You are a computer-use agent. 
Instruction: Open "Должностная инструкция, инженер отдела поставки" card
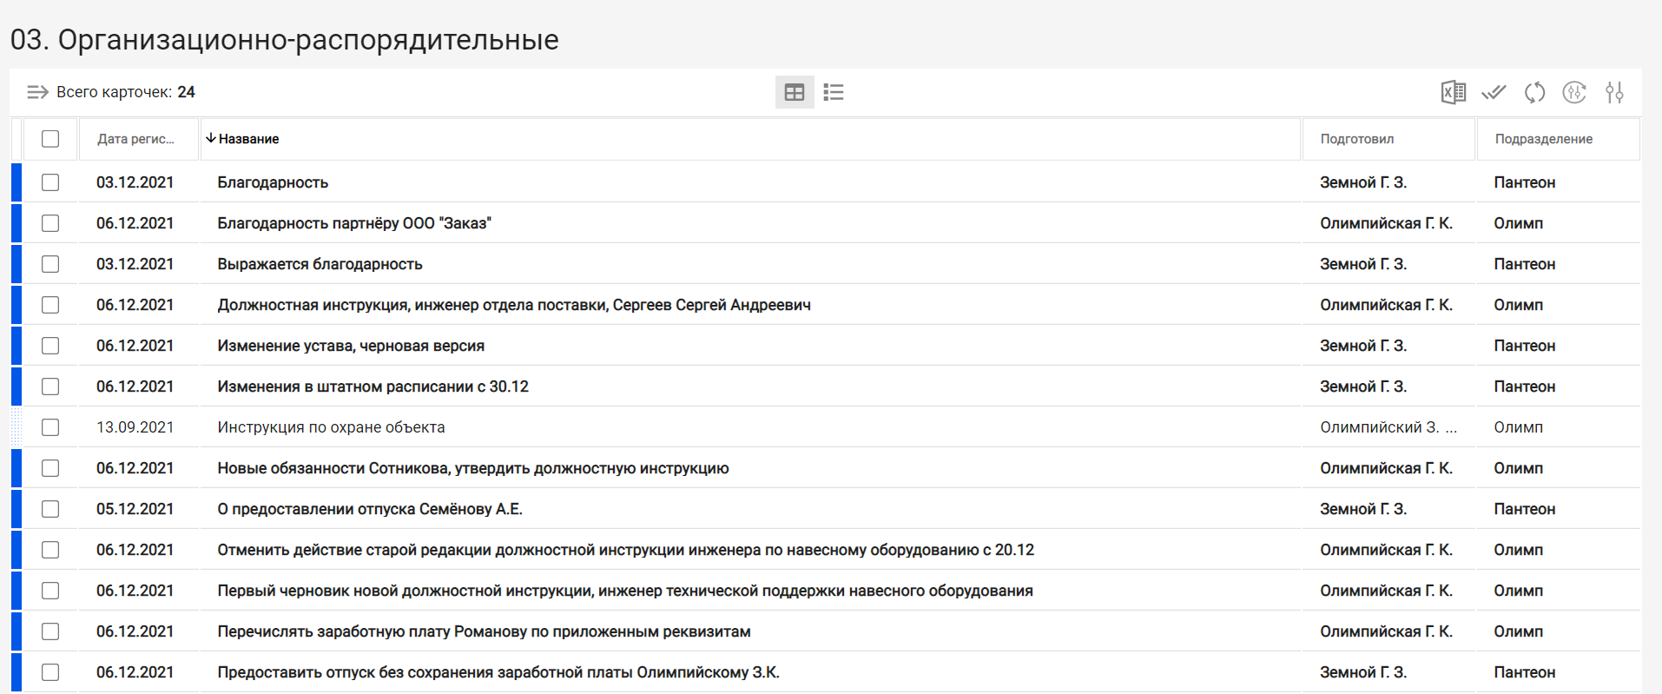point(514,305)
